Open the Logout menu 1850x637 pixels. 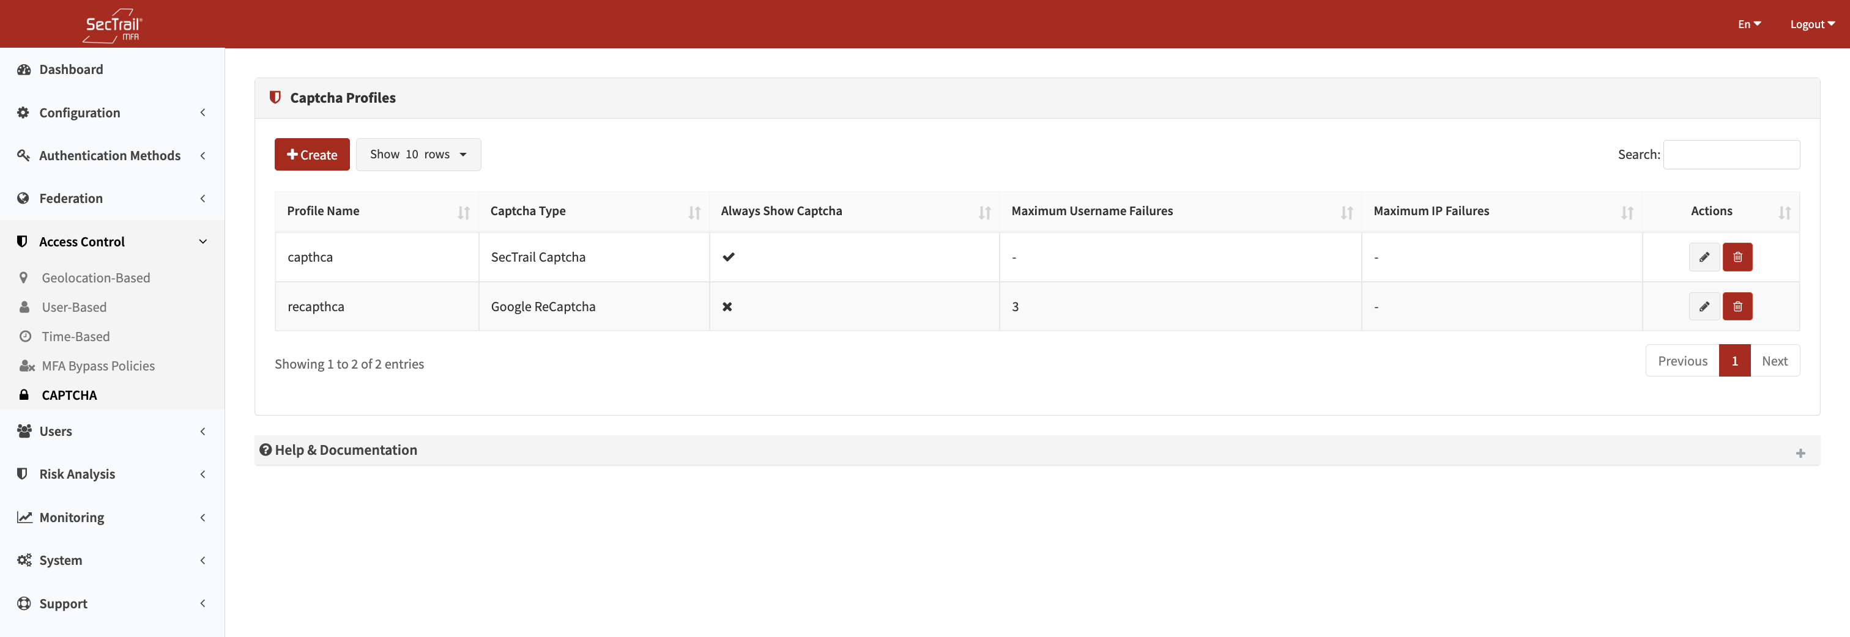1811,24
